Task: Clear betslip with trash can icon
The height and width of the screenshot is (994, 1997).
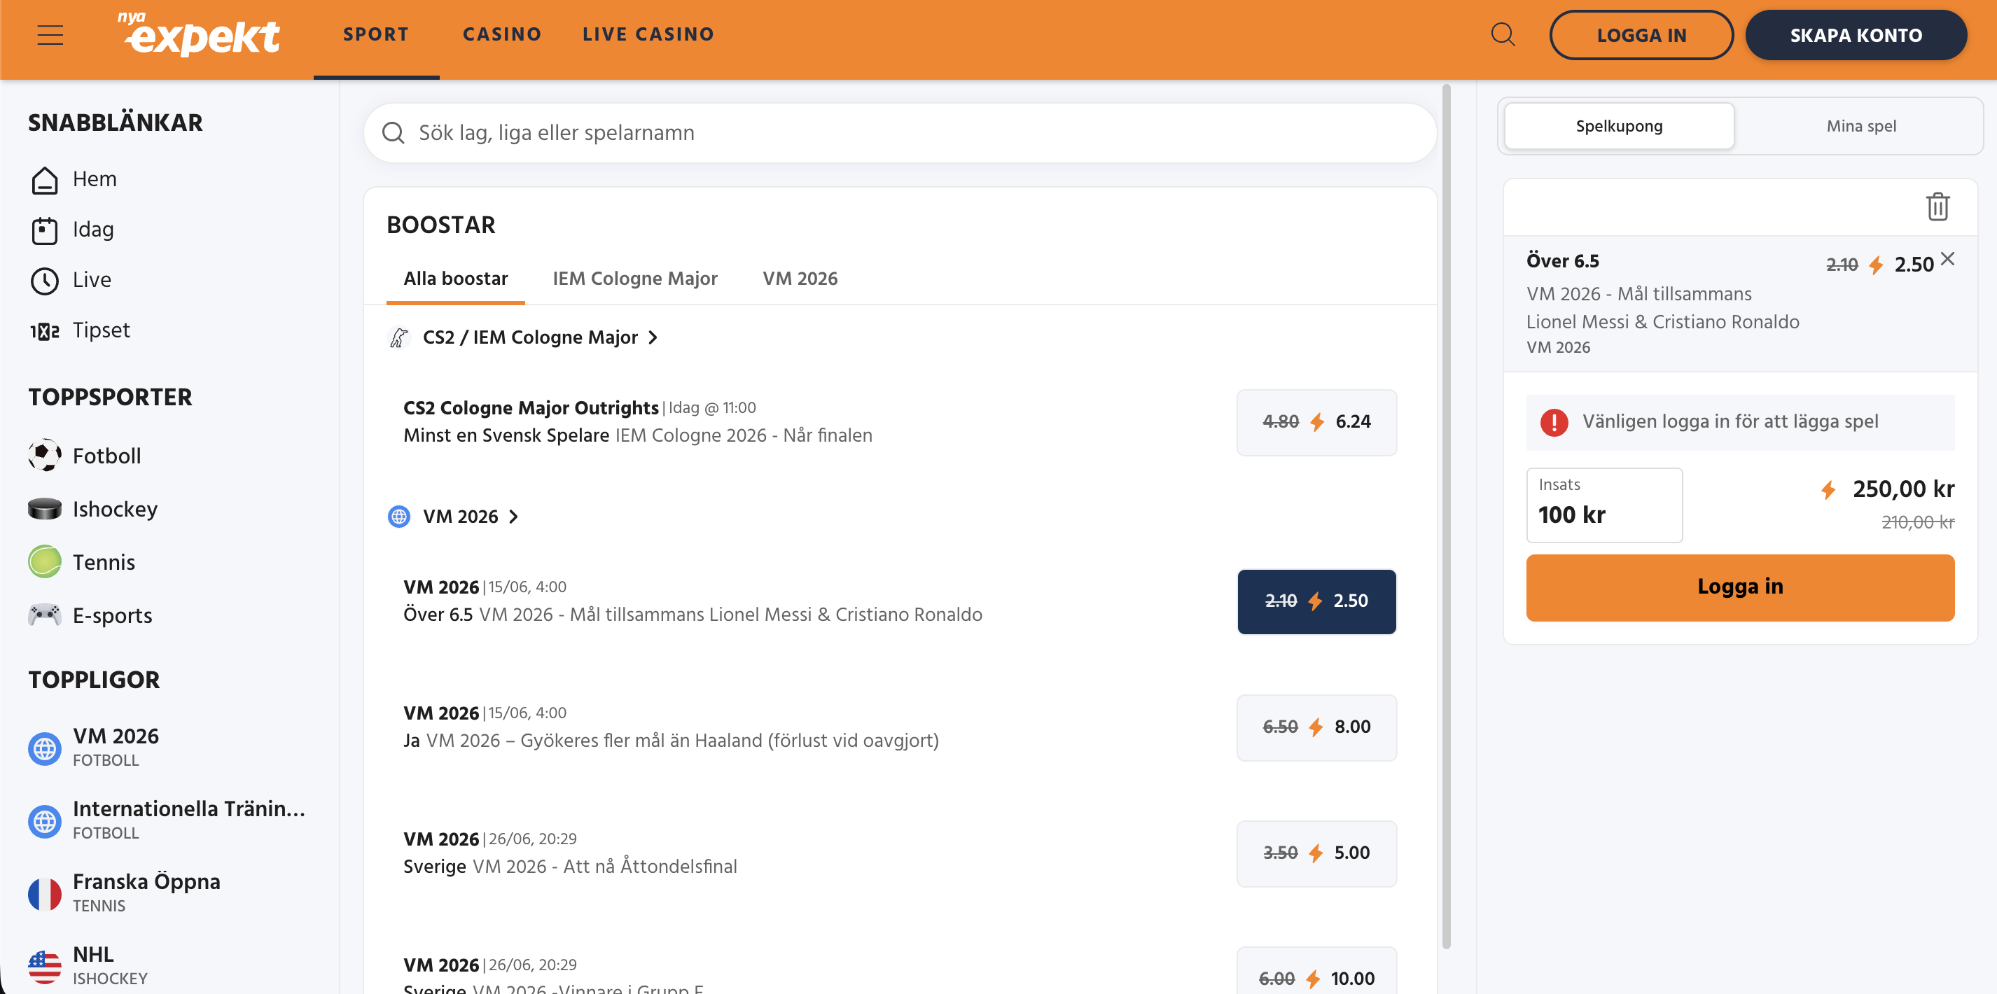Action: click(x=1937, y=207)
